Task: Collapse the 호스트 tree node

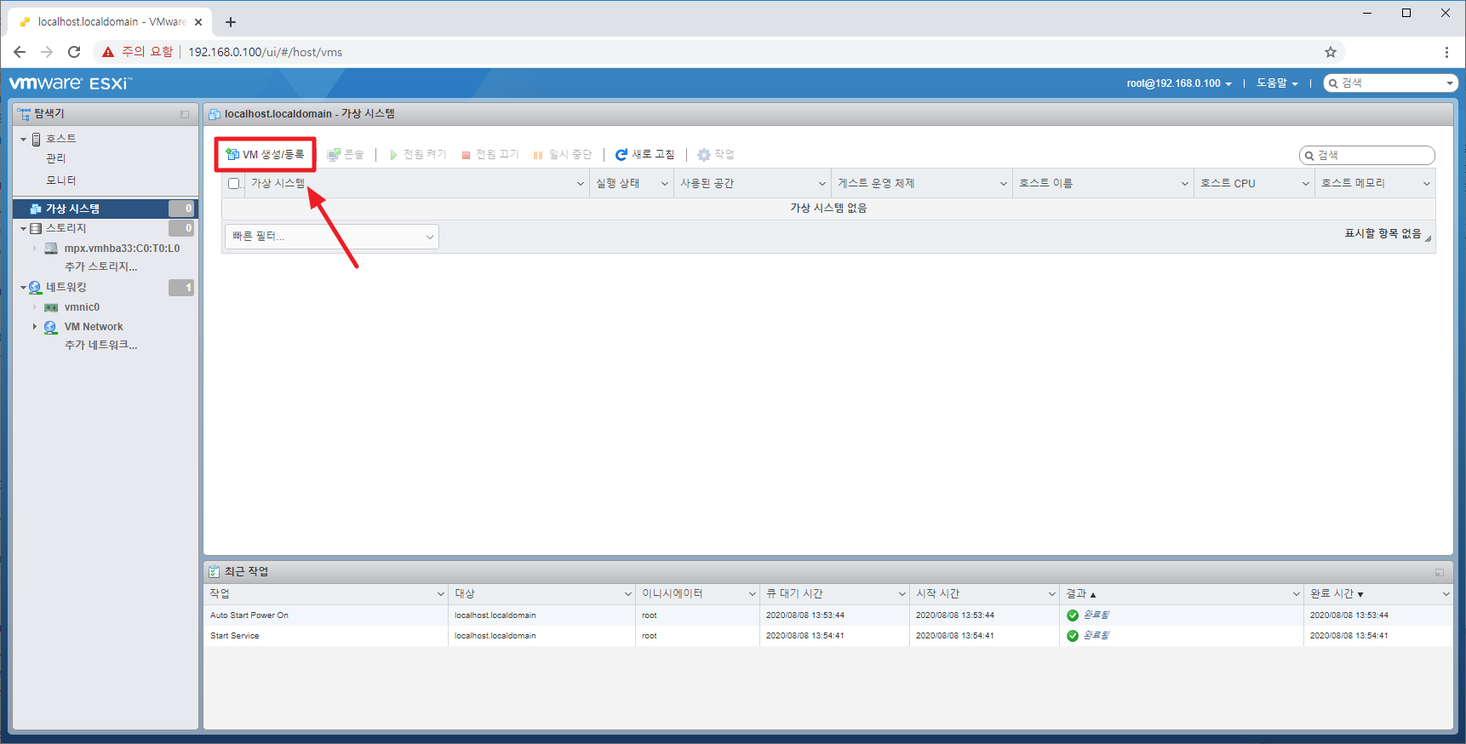Action: (x=24, y=139)
